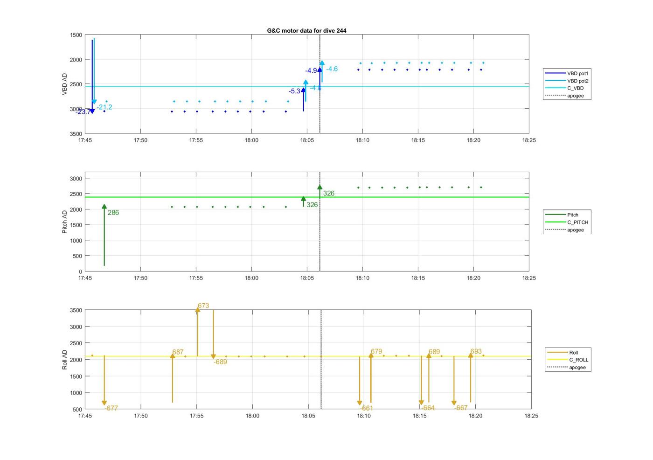Image resolution: width=653 pixels, height=460 pixels.
Task: Click the '500' tick on the Roll axis
Action: point(77,410)
